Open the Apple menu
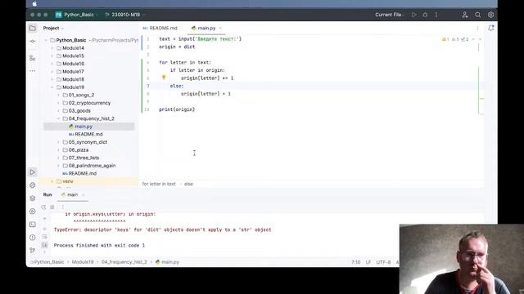The height and width of the screenshot is (294, 524). coord(34,4)
